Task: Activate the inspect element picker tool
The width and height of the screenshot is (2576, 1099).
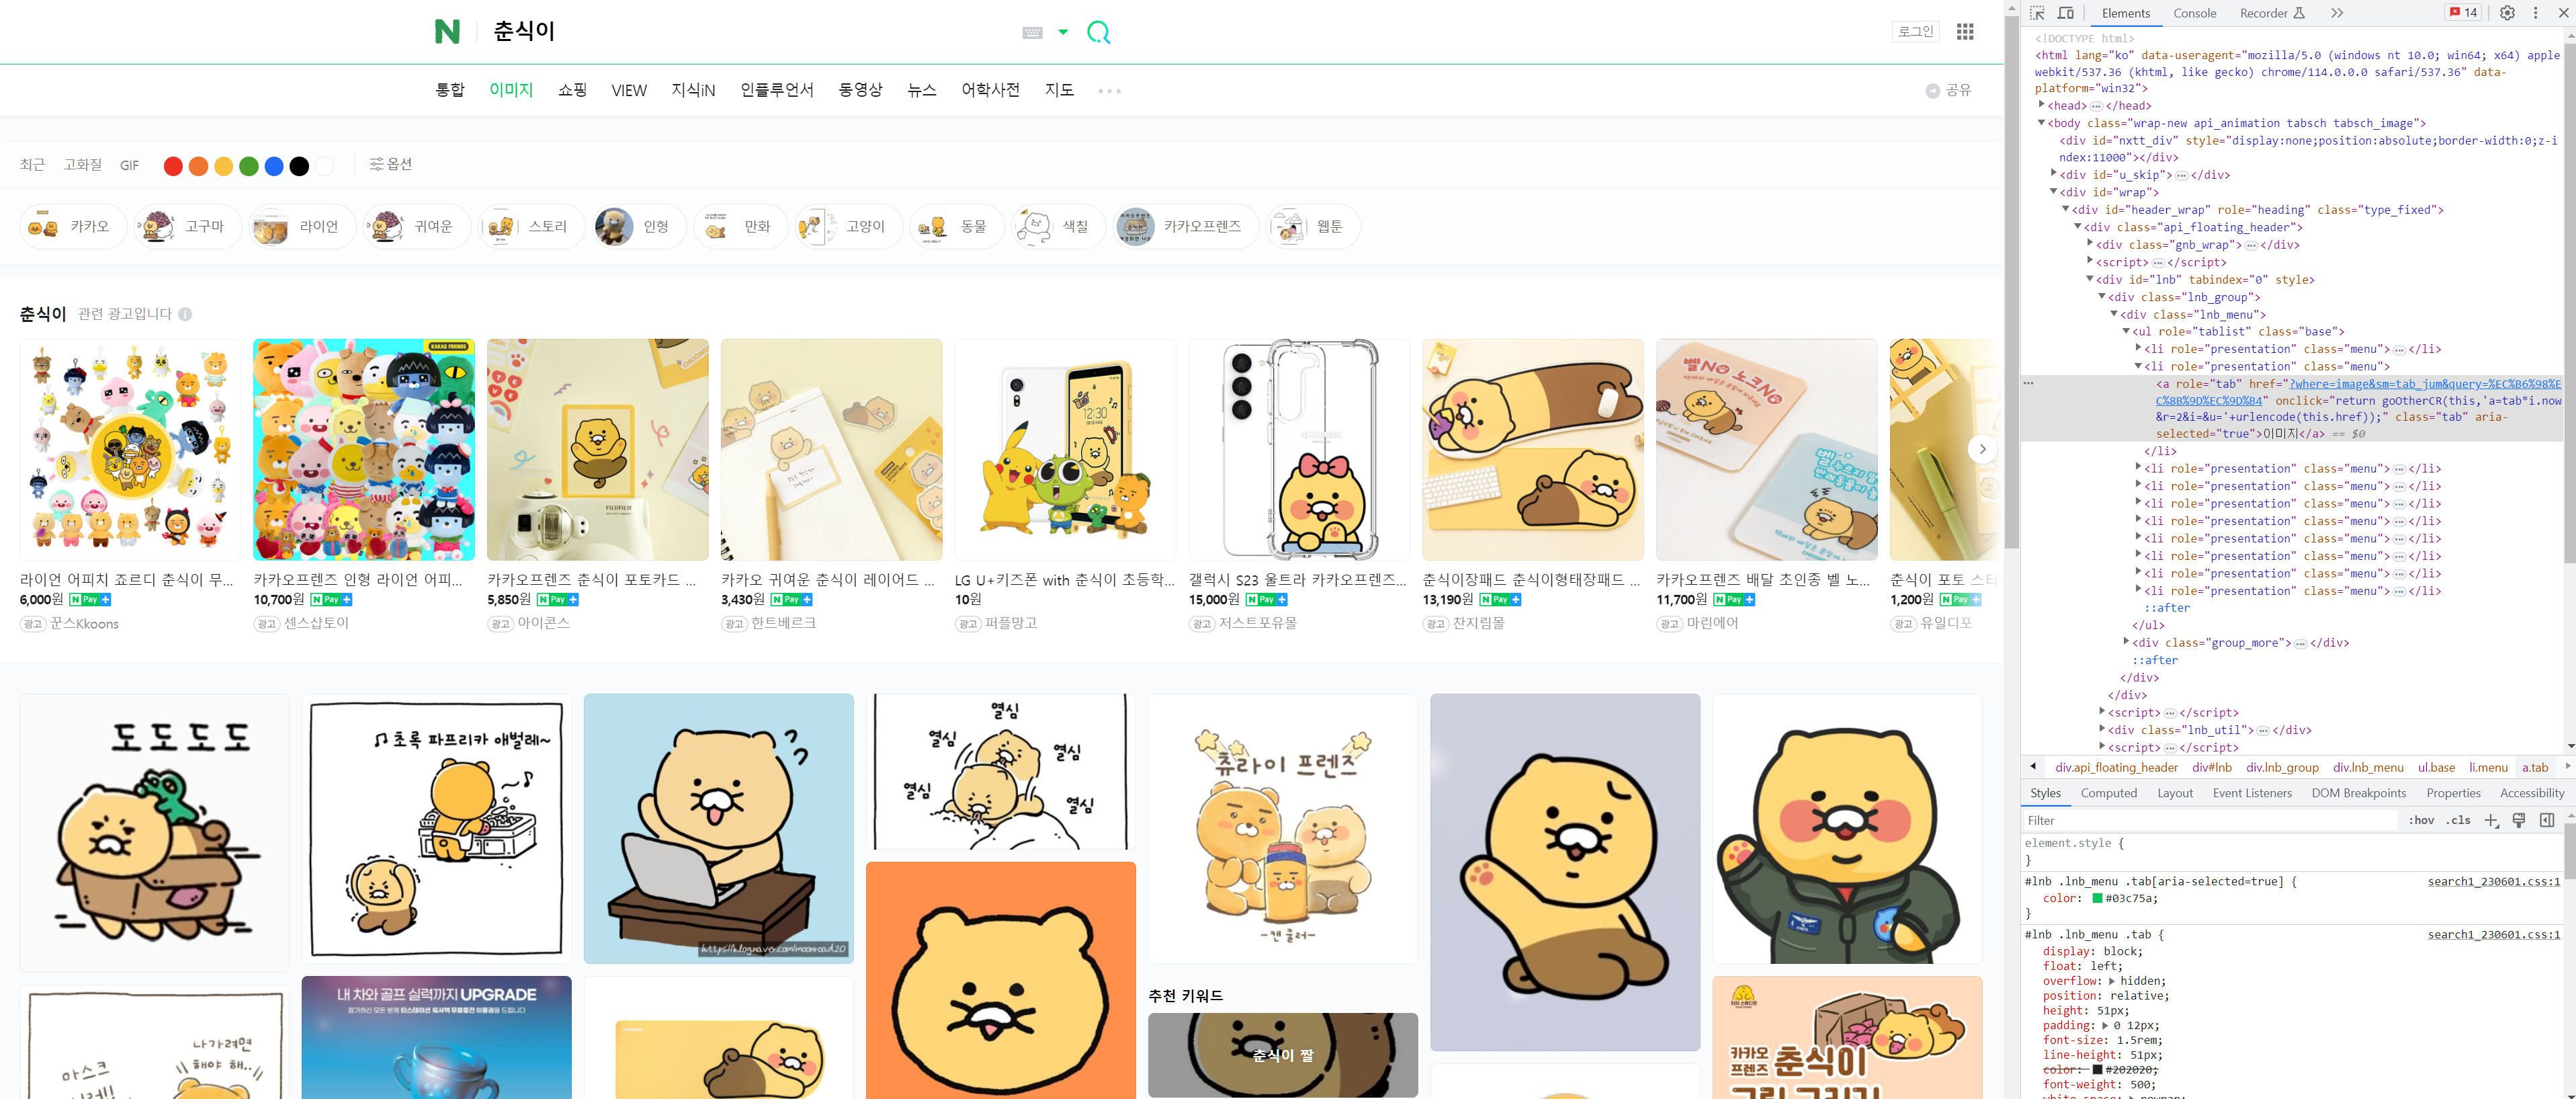Action: point(2037,13)
